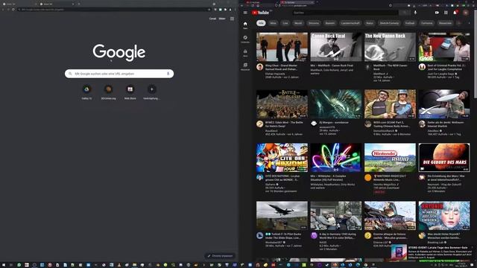Click the Chrome address bar

[x=114, y=10]
